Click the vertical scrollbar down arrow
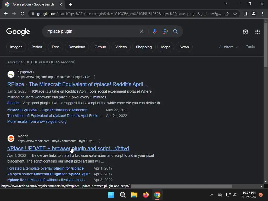268x201 pixels. pos(266,182)
